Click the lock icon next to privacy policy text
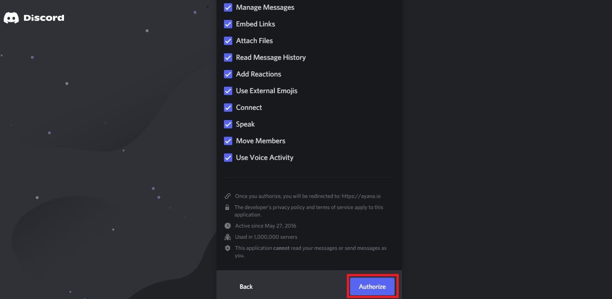The height and width of the screenshot is (299, 612). pos(227,207)
